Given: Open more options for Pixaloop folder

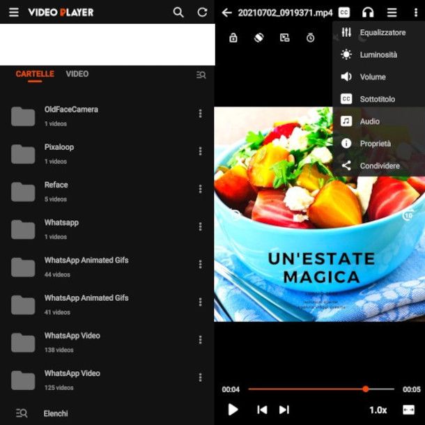Looking at the screenshot, I should (x=200, y=151).
